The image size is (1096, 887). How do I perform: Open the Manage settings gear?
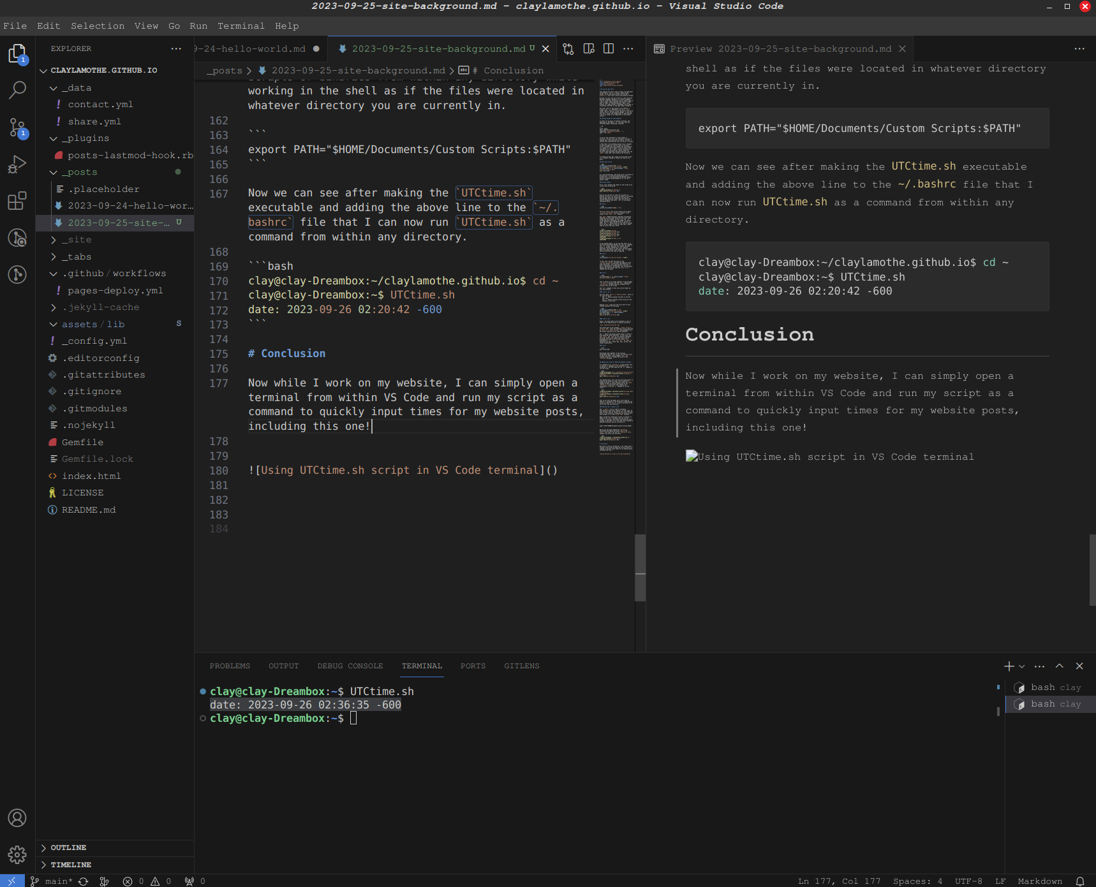tap(17, 854)
